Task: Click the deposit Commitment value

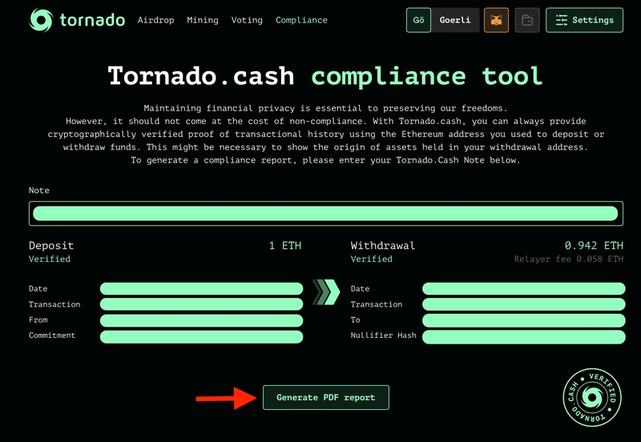Action: (201, 336)
